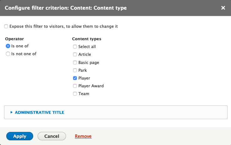231x145 pixels.
Task: Close the filter criterion dialog
Action: coord(223,8)
